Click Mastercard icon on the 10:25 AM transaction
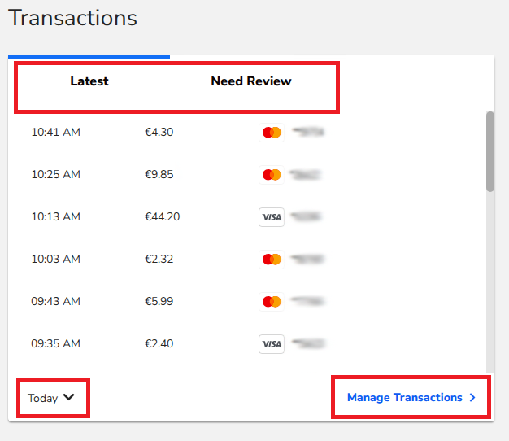The width and height of the screenshot is (509, 441). [272, 175]
